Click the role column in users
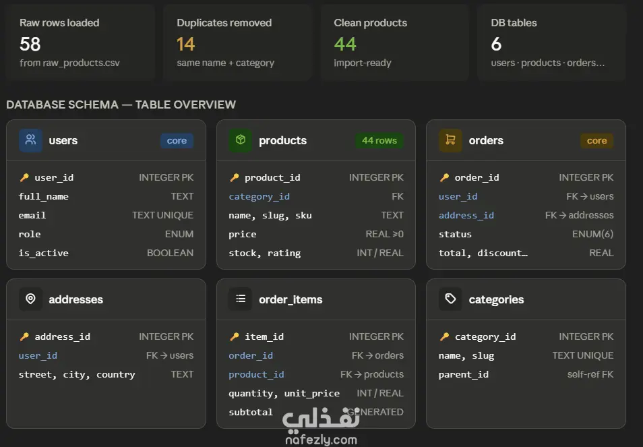The width and height of the screenshot is (643, 447). (x=30, y=234)
